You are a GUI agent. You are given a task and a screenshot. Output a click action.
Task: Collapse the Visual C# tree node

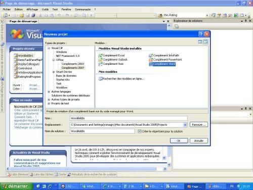[49, 48]
